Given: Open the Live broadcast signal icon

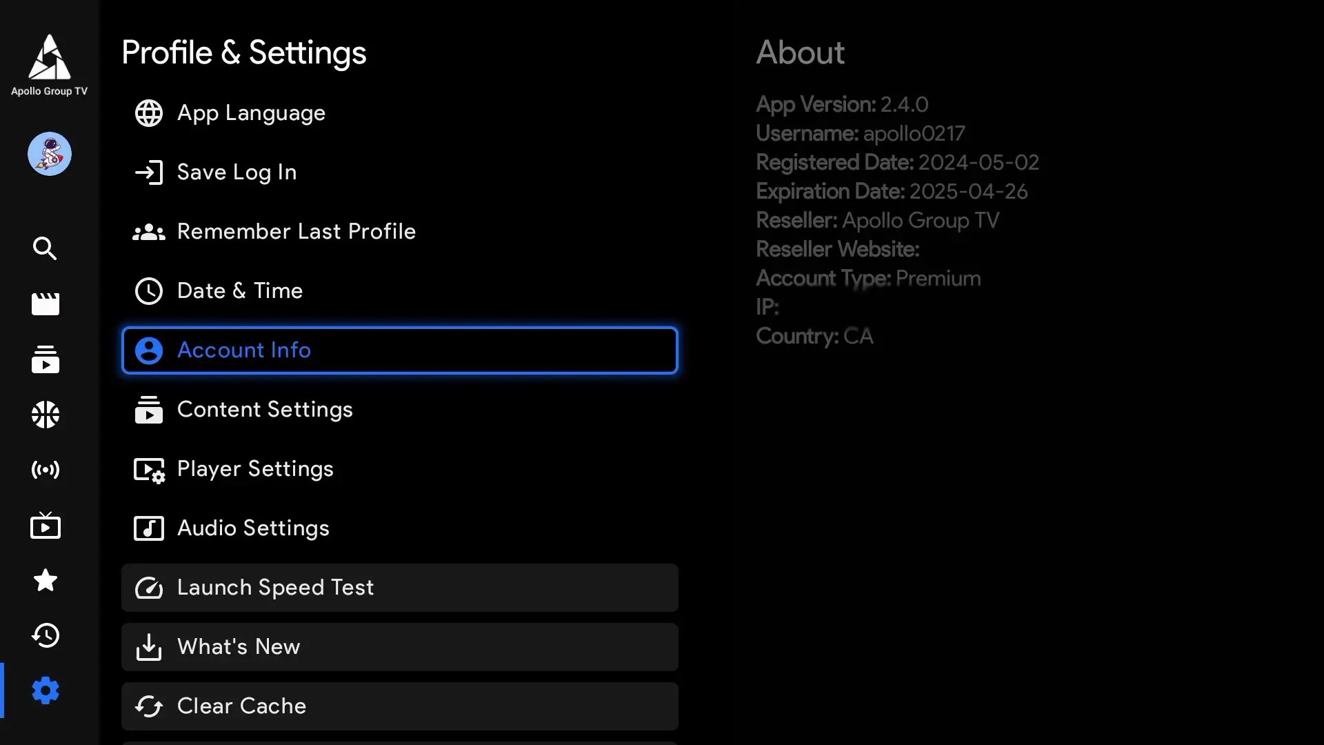Looking at the screenshot, I should (x=46, y=470).
